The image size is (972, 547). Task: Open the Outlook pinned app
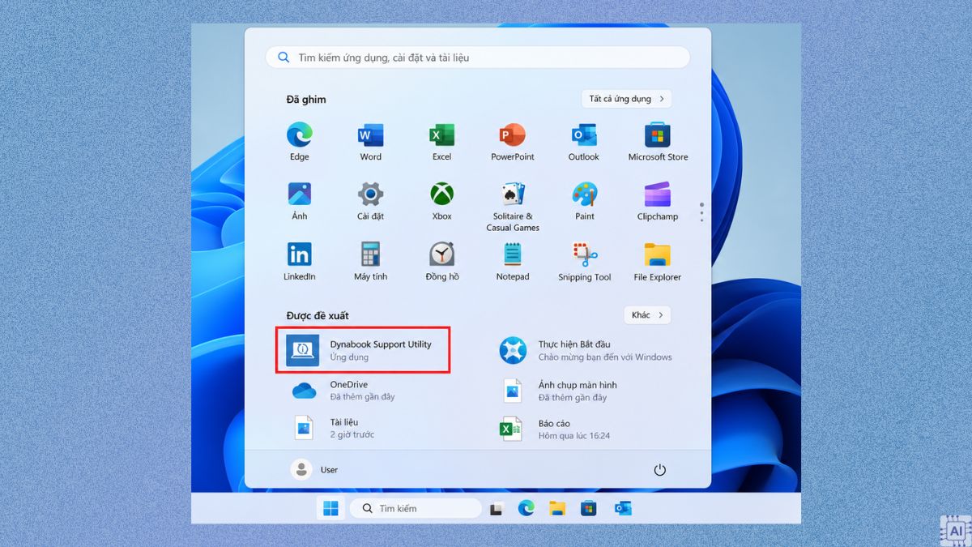(x=584, y=142)
